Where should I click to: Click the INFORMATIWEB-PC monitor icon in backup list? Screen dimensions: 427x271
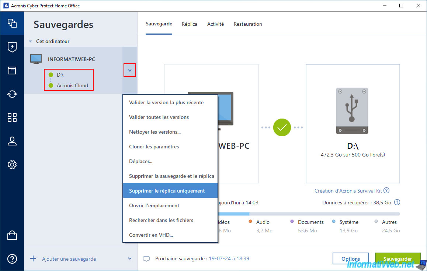36,59
